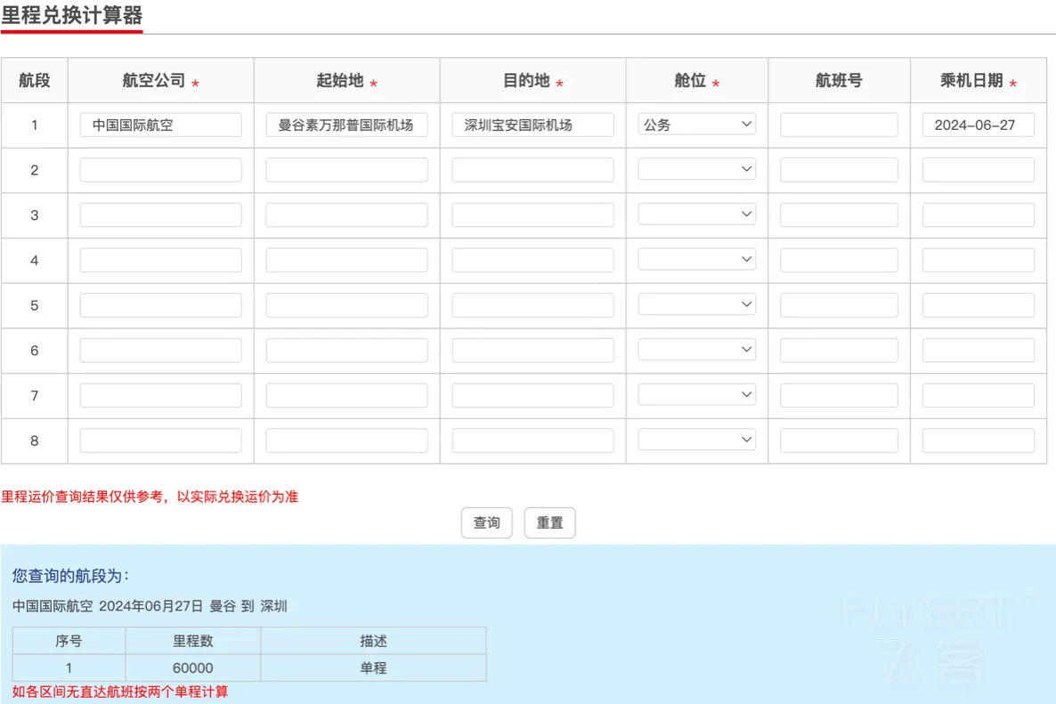Viewport: 1056px width, 704px height.
Task: Focus the origin field in row 3
Action: (347, 214)
